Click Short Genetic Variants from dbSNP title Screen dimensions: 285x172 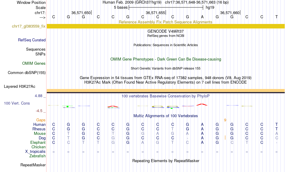click(166, 69)
